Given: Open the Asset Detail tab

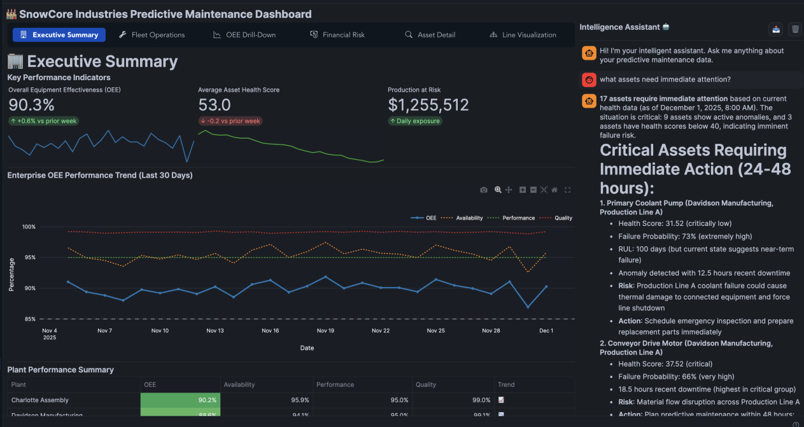Looking at the screenshot, I should coord(430,35).
